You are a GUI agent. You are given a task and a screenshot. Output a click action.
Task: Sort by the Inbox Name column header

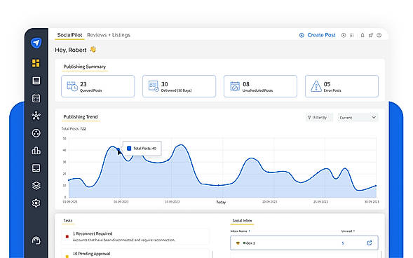click(241, 231)
